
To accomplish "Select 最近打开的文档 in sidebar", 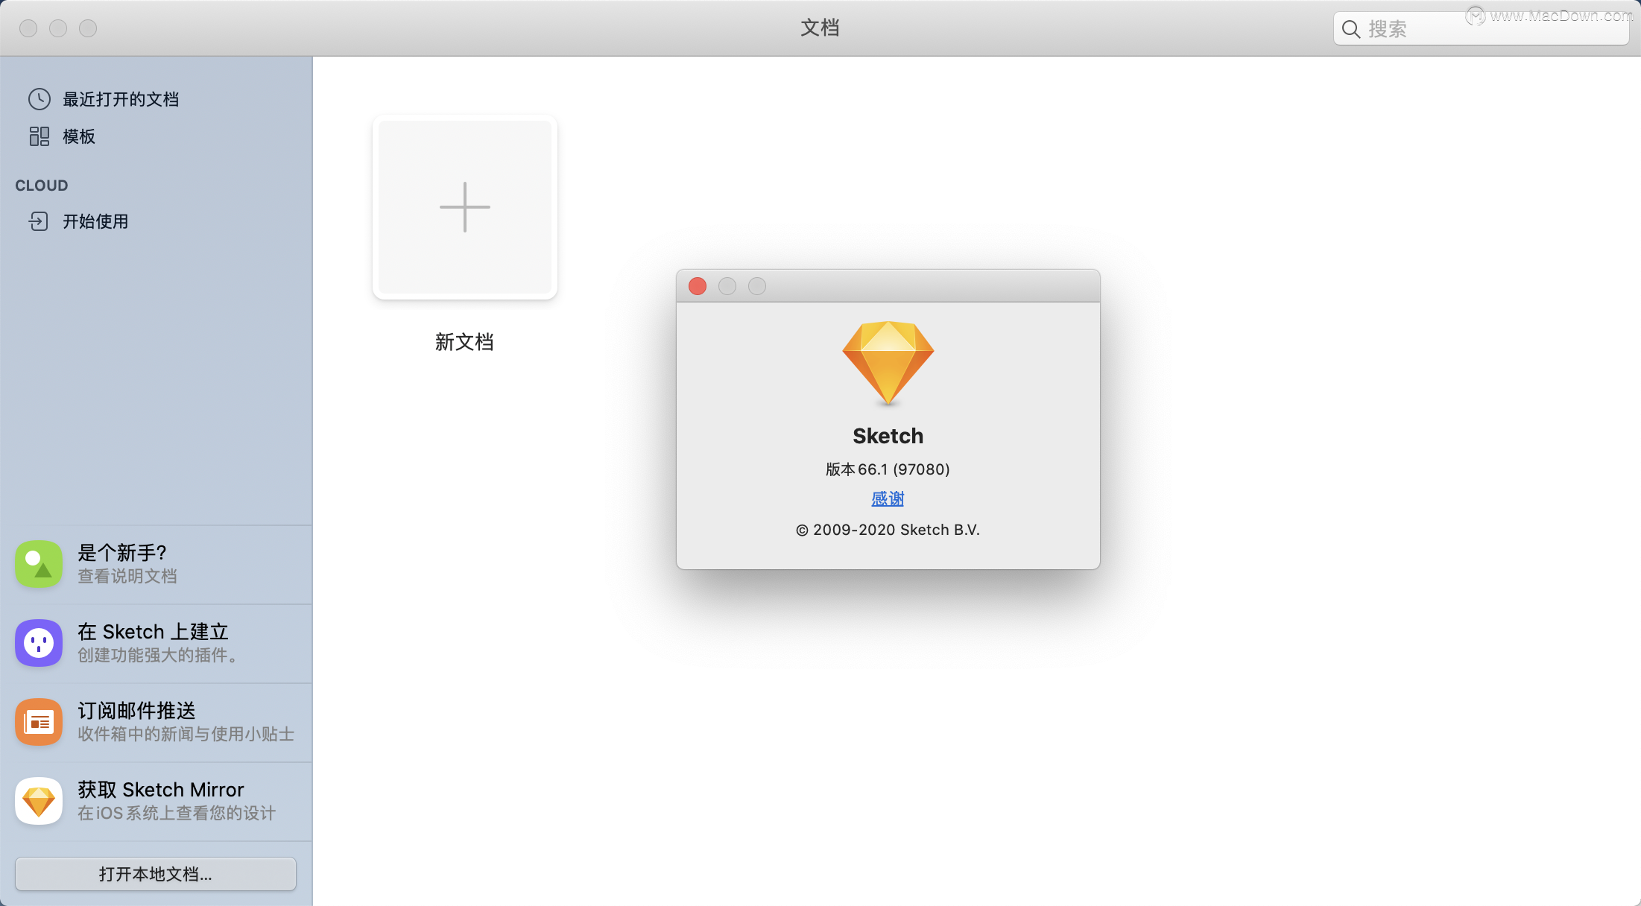I will [121, 99].
